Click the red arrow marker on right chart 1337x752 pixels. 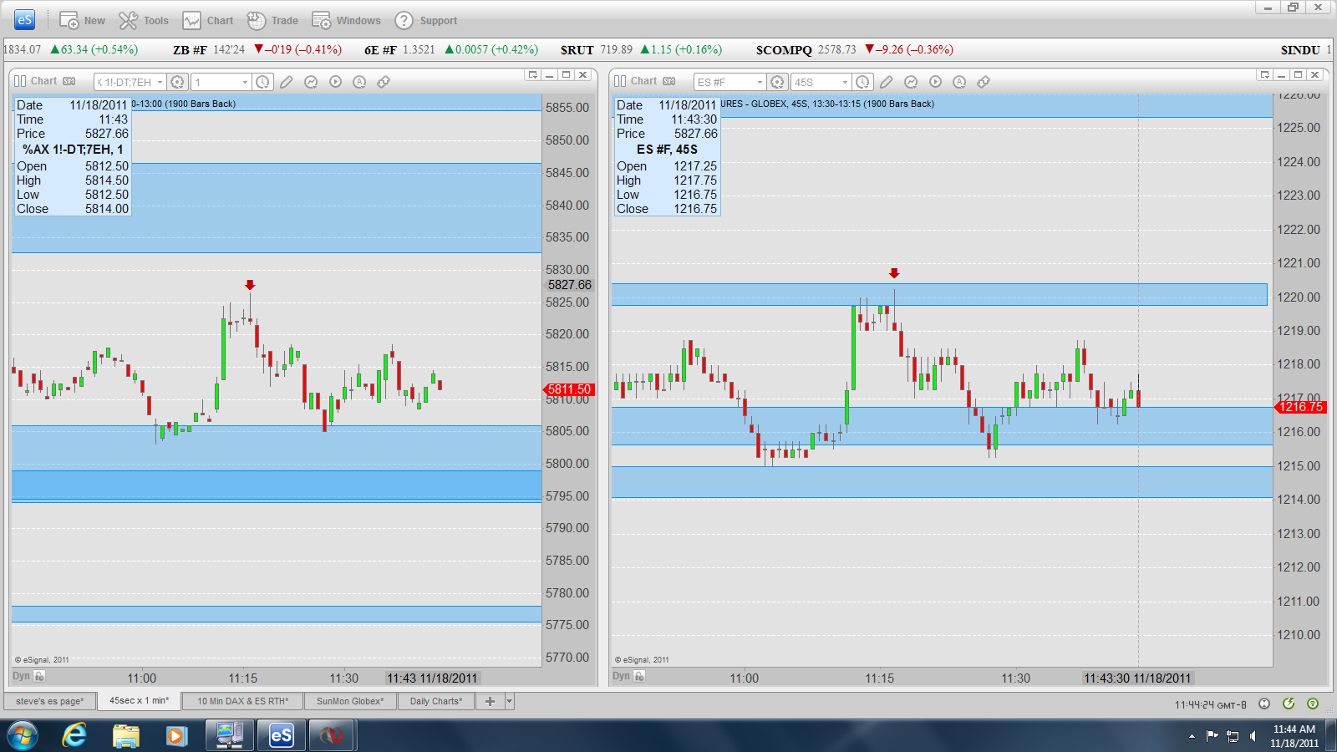point(894,273)
